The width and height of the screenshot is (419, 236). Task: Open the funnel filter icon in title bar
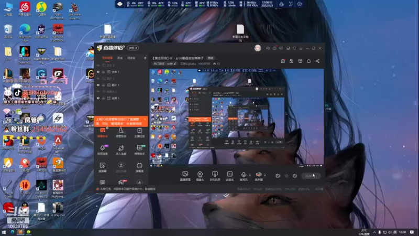point(294,48)
